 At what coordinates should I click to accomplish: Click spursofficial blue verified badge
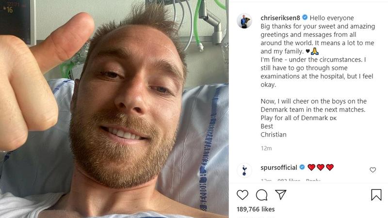pyautogui.click(x=302, y=167)
